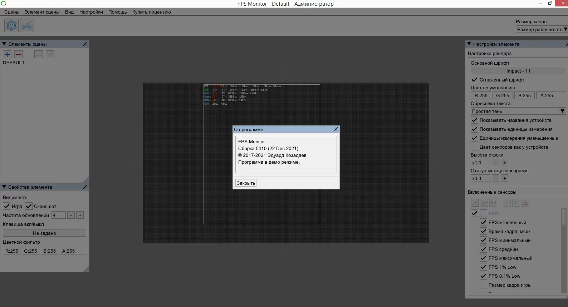Close the Свойства элемента panel

click(85, 187)
